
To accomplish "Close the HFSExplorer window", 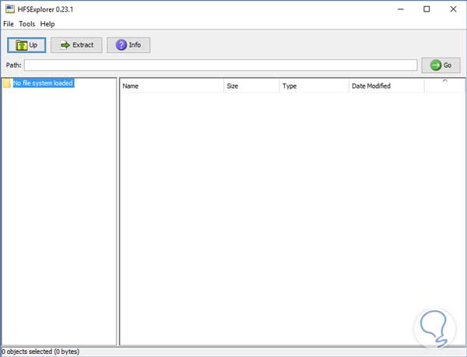I will (453, 9).
